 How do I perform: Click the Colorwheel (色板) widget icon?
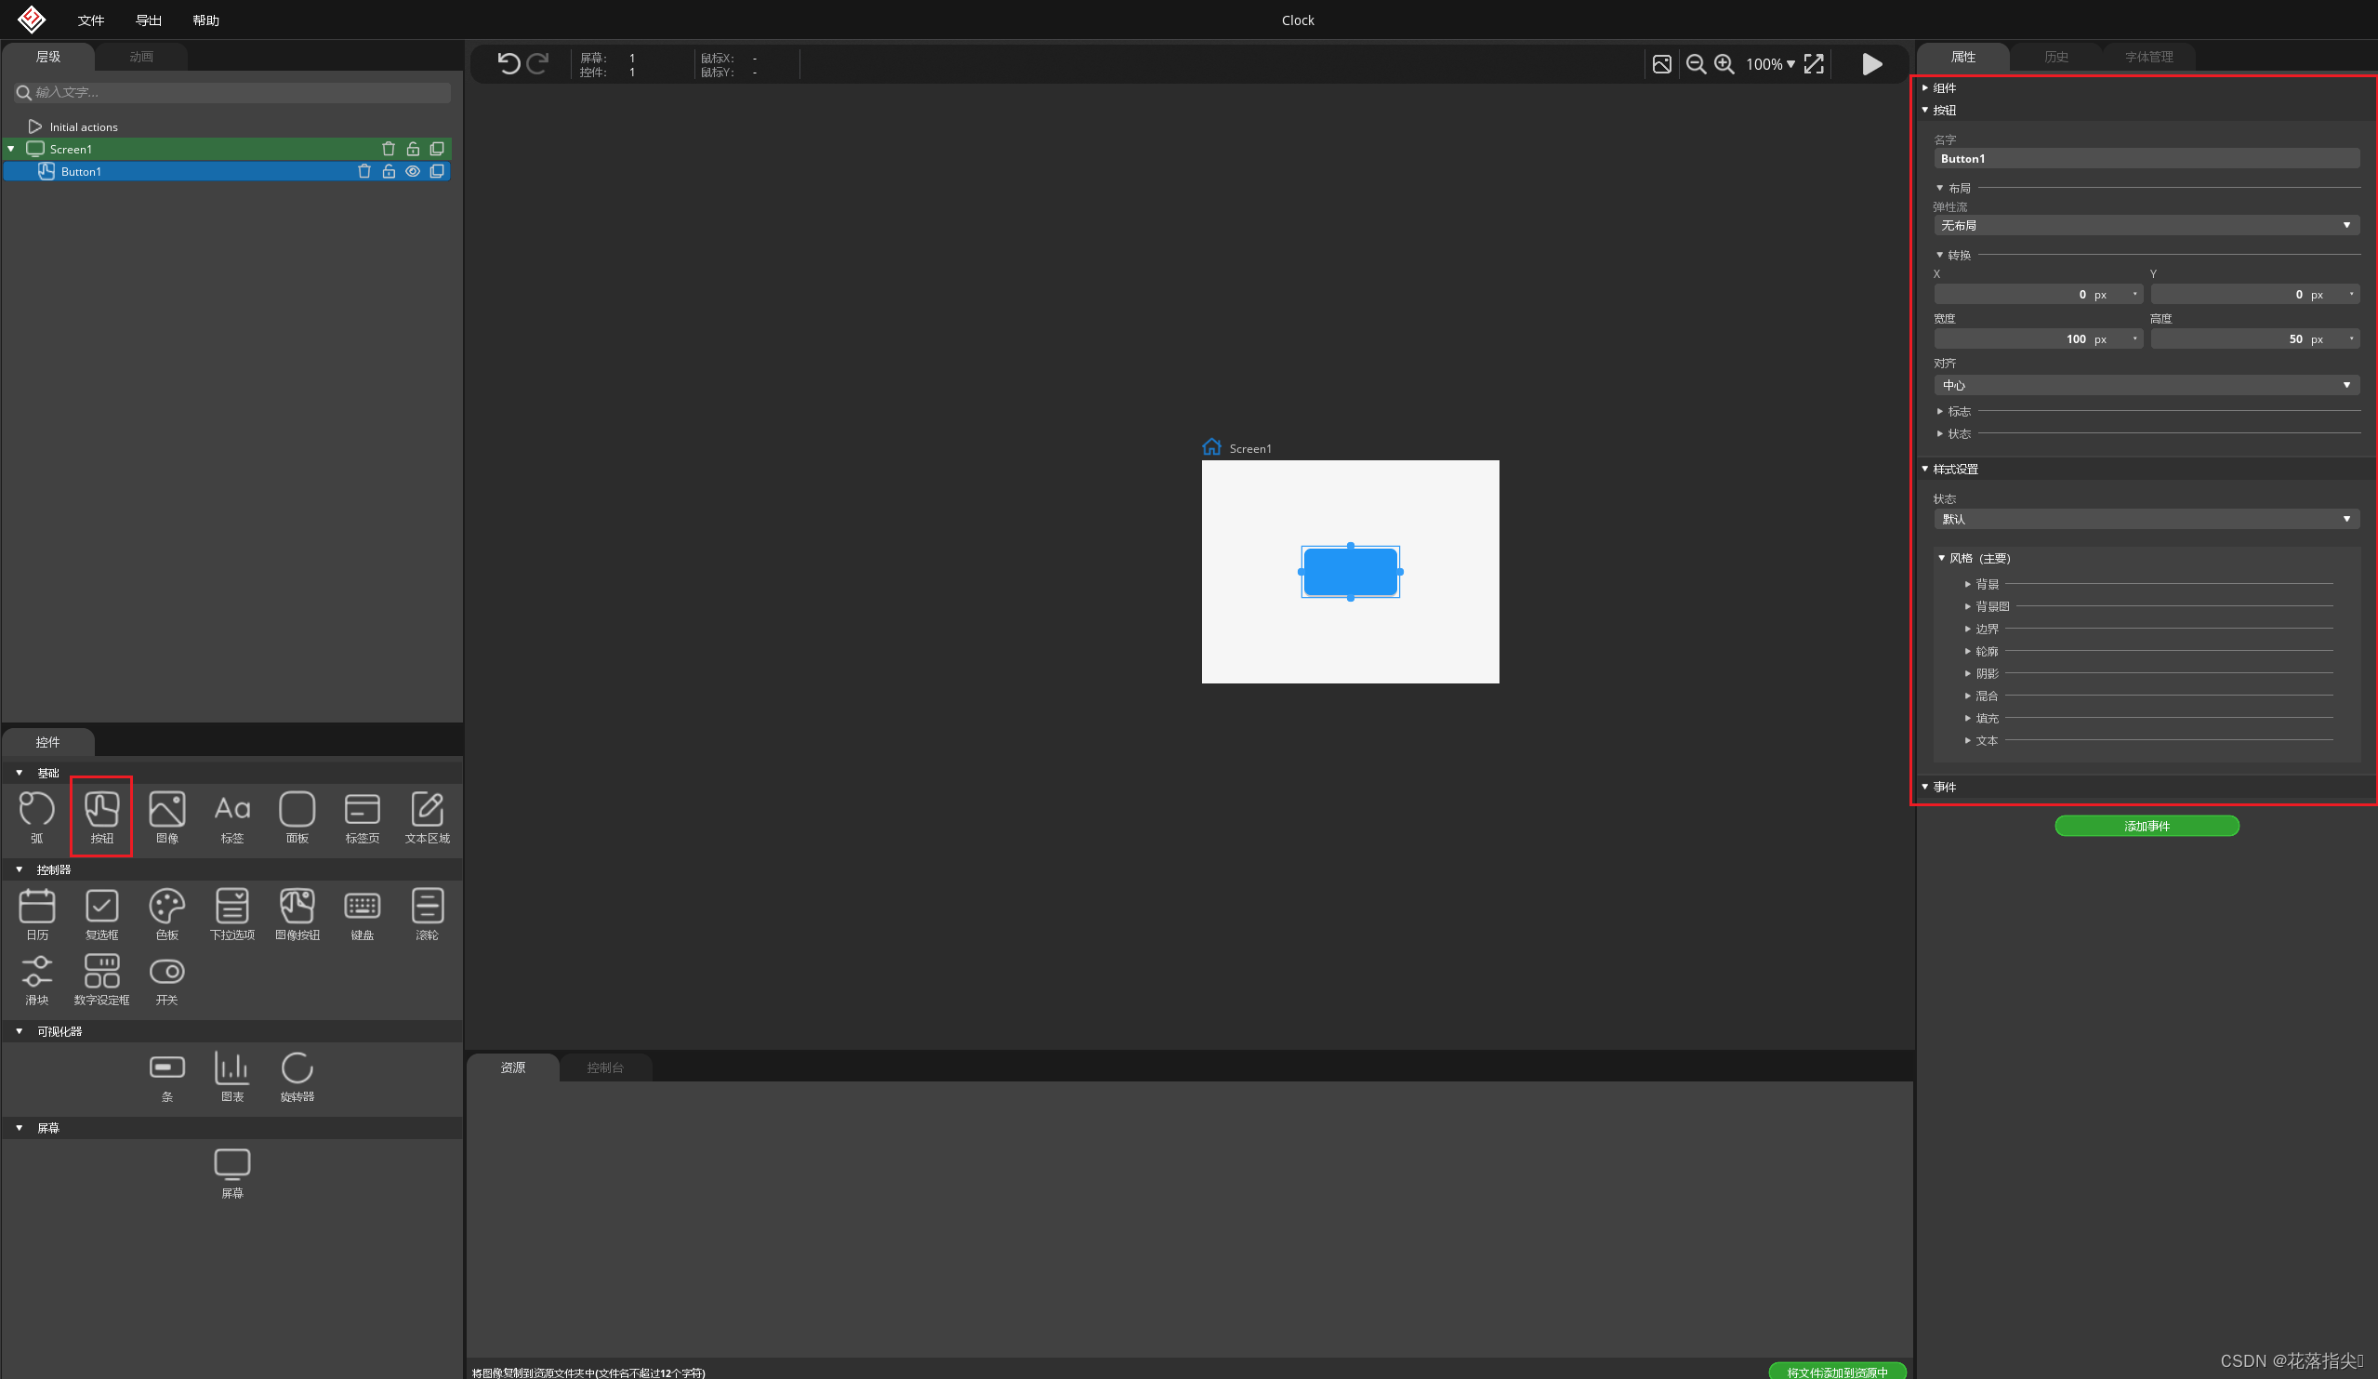pos(167,907)
